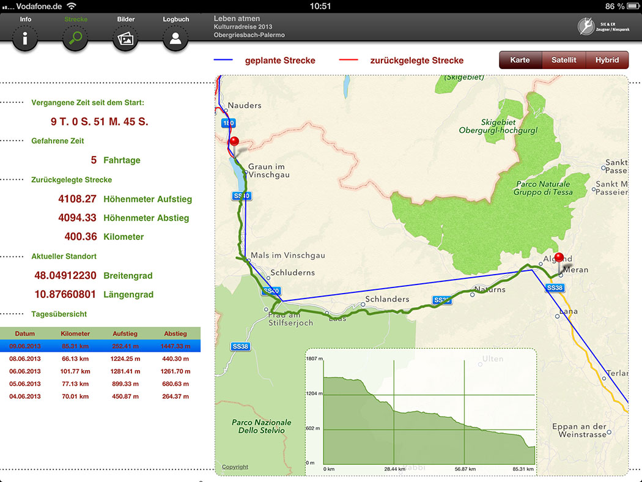Check the Wi-Fi status icon
642x482 pixels.
click(72, 6)
